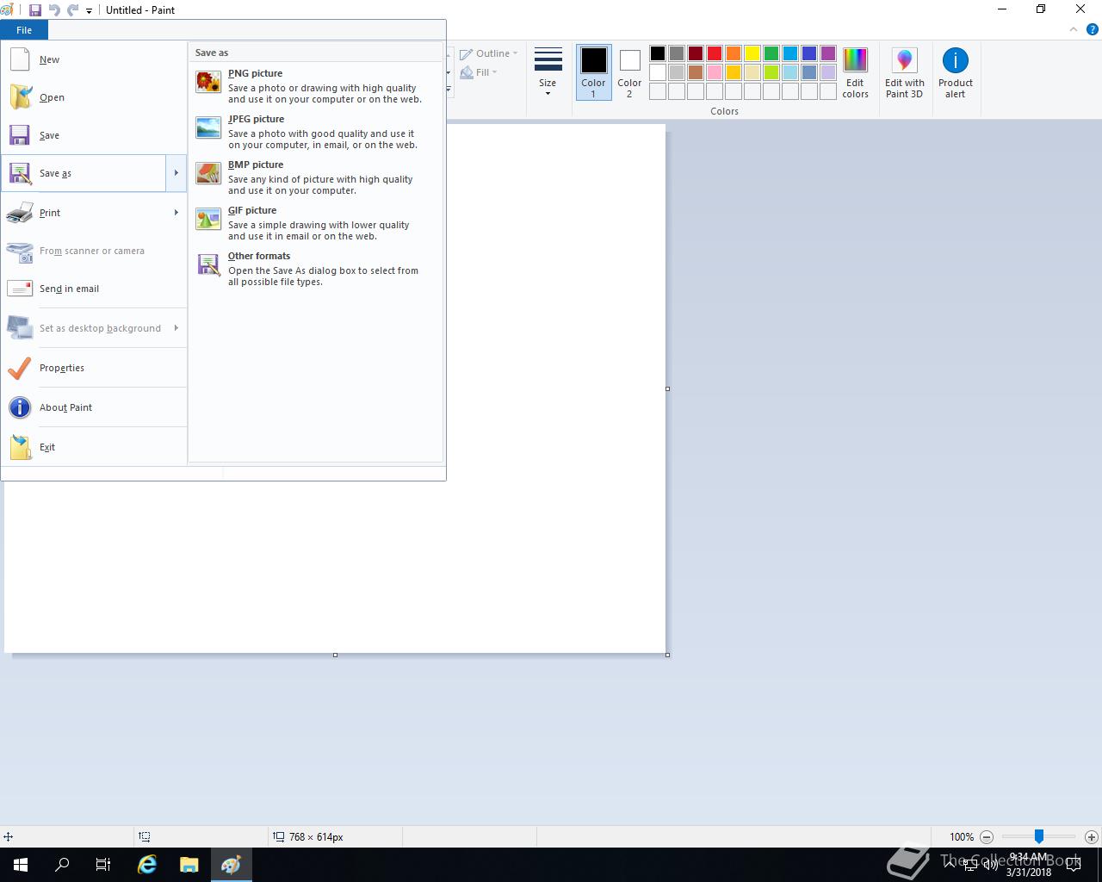Expand the Save as submenu arrow

[176, 173]
